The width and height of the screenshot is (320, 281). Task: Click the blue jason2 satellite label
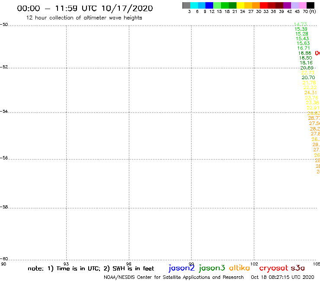182,268
